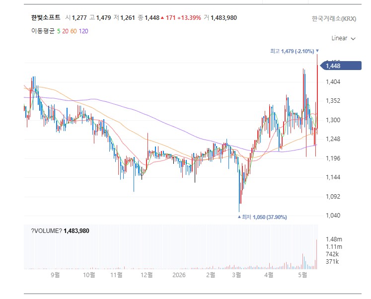Click the 최고 1,479 high marker
The height and width of the screenshot is (299, 371).
pyautogui.click(x=295, y=51)
